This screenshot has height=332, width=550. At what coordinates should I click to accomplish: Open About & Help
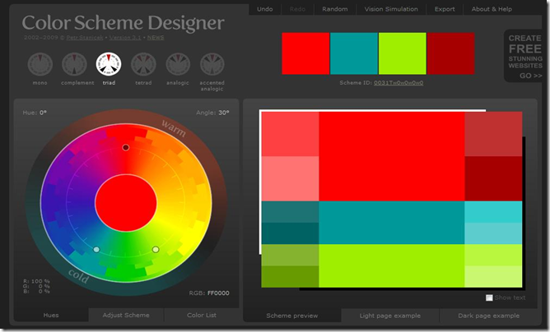pyautogui.click(x=492, y=9)
